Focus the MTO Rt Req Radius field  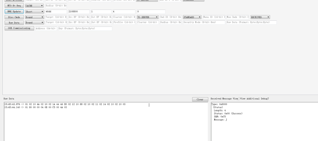(x=56, y=6)
